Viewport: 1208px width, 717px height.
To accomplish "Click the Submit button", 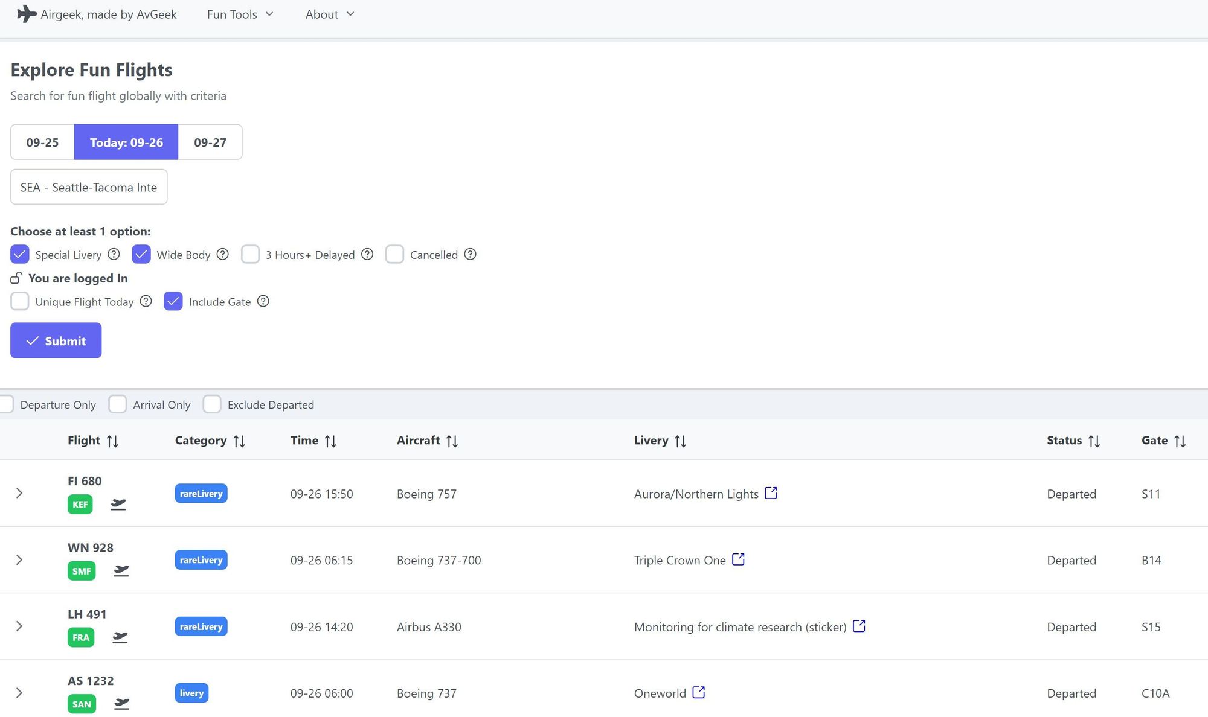I will 56,340.
